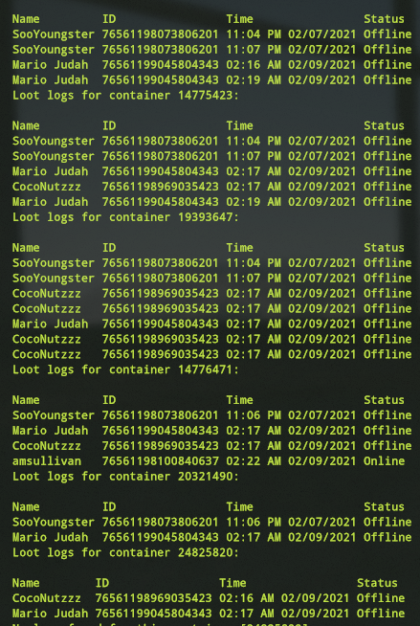Screen dimensions: 420x626
Task: Click the amsullivan player name
Action: point(47,460)
